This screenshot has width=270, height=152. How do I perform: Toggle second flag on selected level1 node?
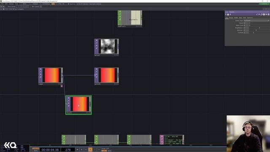tap(68, 100)
